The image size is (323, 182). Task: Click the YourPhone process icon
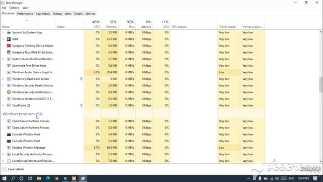pyautogui.click(x=9, y=105)
